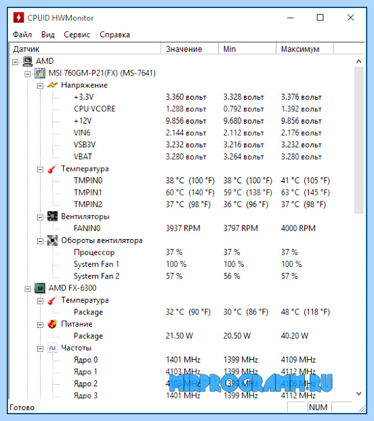
Task: Select the TMPIN2 temperature row
Action: [x=88, y=204]
